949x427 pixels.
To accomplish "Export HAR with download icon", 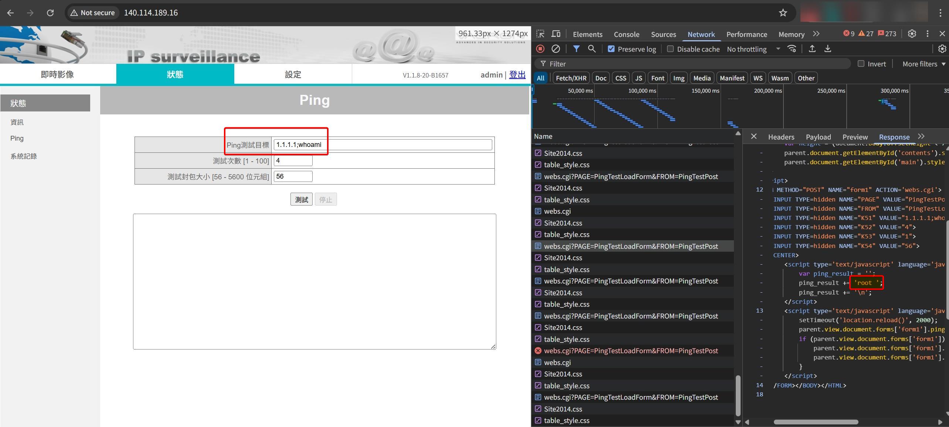I will [828, 49].
